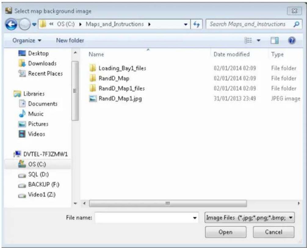Select Libraries in the navigation pane
This screenshot has width=307, height=248.
point(29,94)
